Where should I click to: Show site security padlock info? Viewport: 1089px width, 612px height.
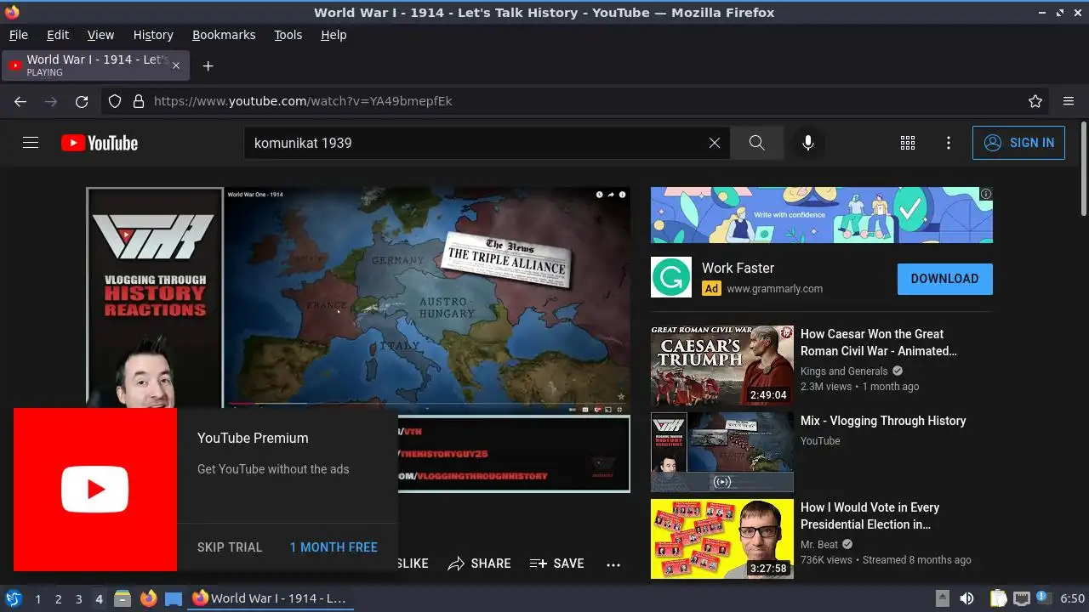click(x=139, y=101)
